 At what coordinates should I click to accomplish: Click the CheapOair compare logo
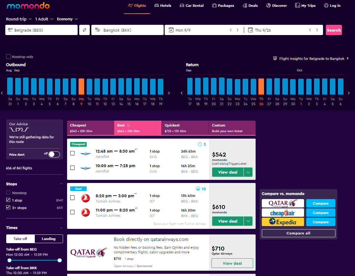point(283,212)
